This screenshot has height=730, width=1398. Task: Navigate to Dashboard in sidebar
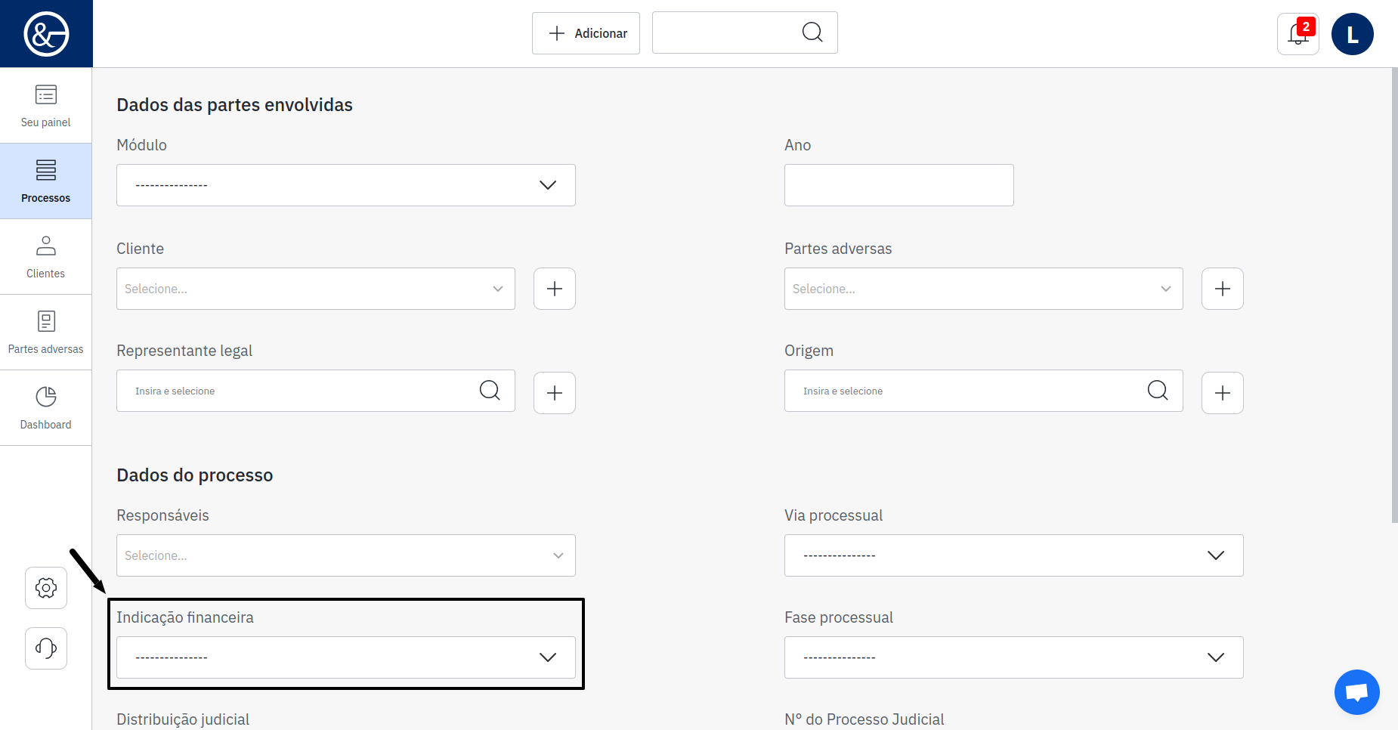(46, 408)
